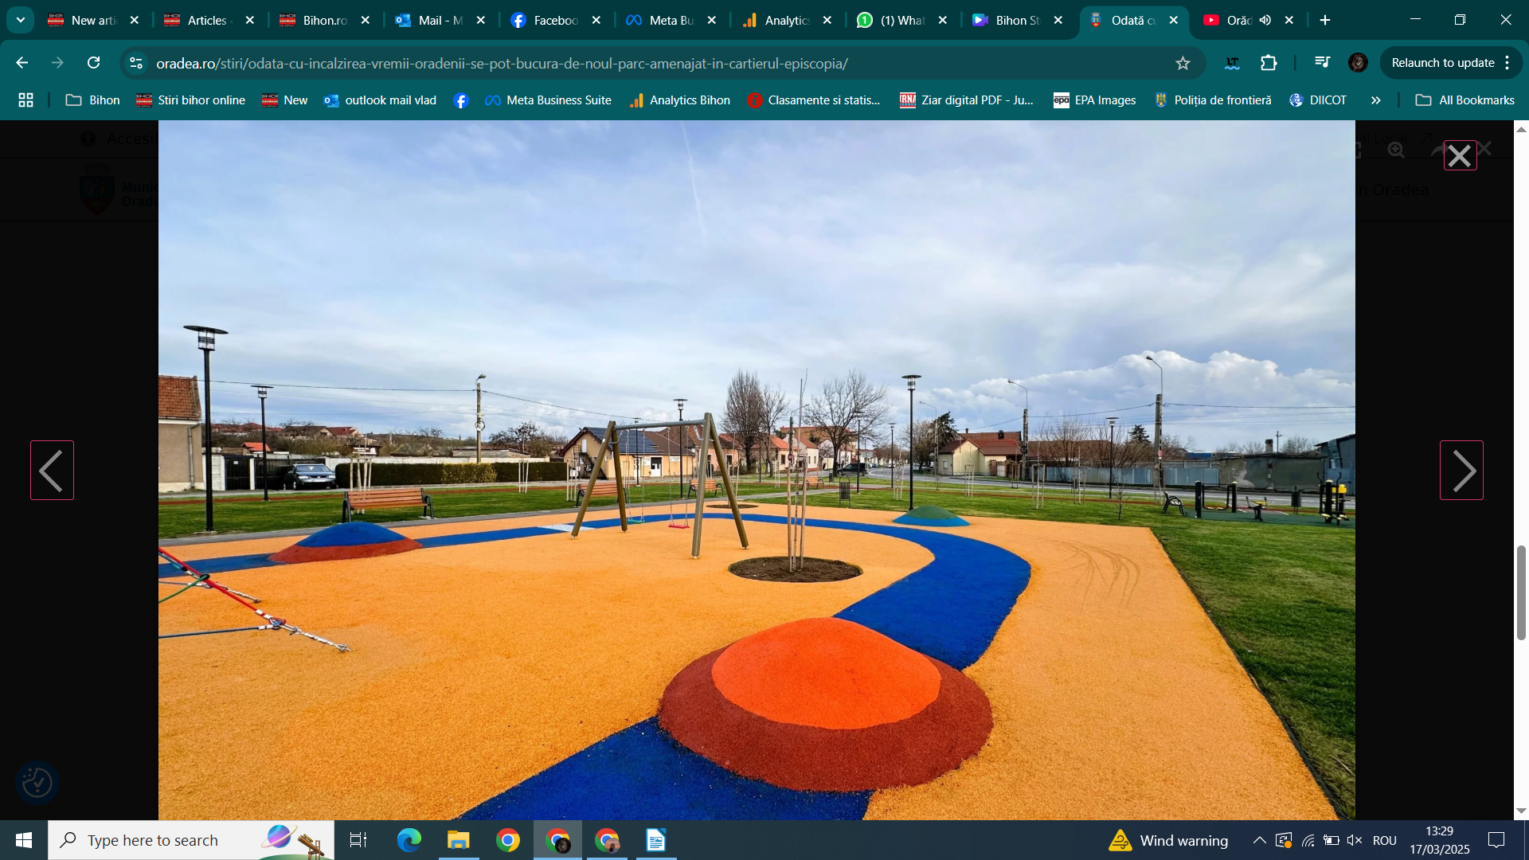This screenshot has width=1529, height=860.
Task: Close the image lightbox with X
Action: click(1460, 156)
